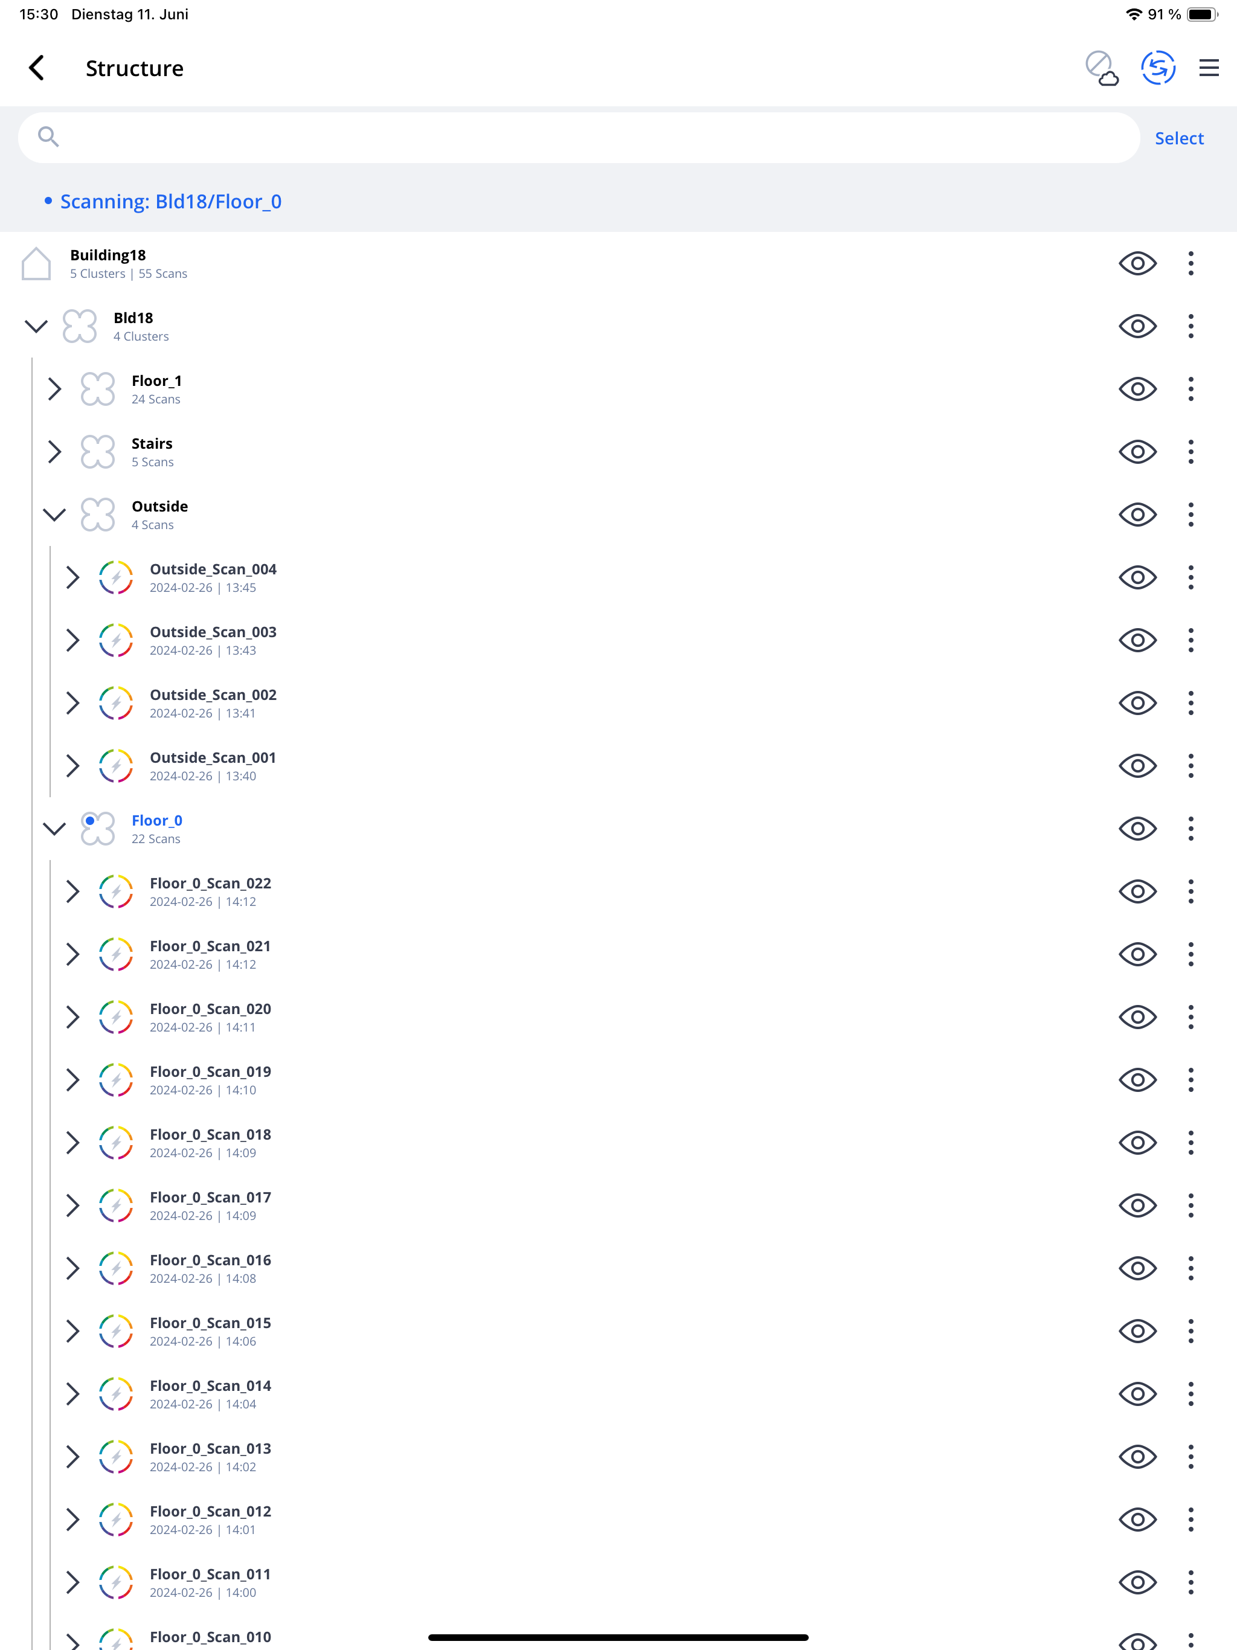1237x1650 pixels.
Task: Tap the Structure page title
Action: click(134, 69)
